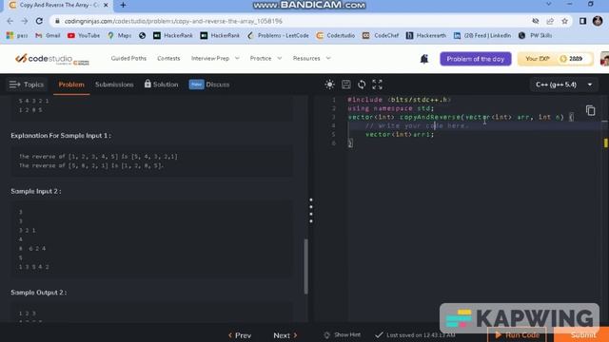Open the locked Solution tab
The height and width of the screenshot is (342, 609).
pos(161,85)
